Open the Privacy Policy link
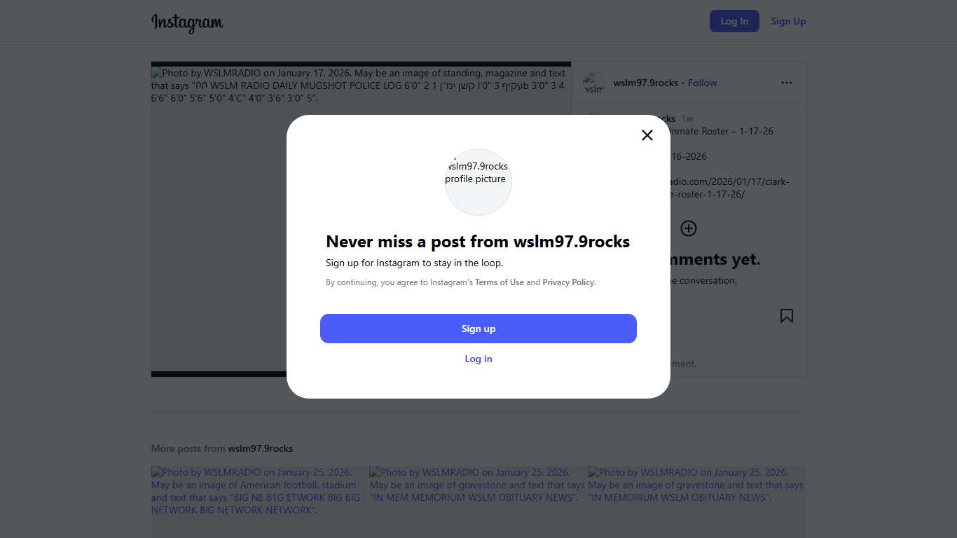This screenshot has width=957, height=538. pos(568,282)
